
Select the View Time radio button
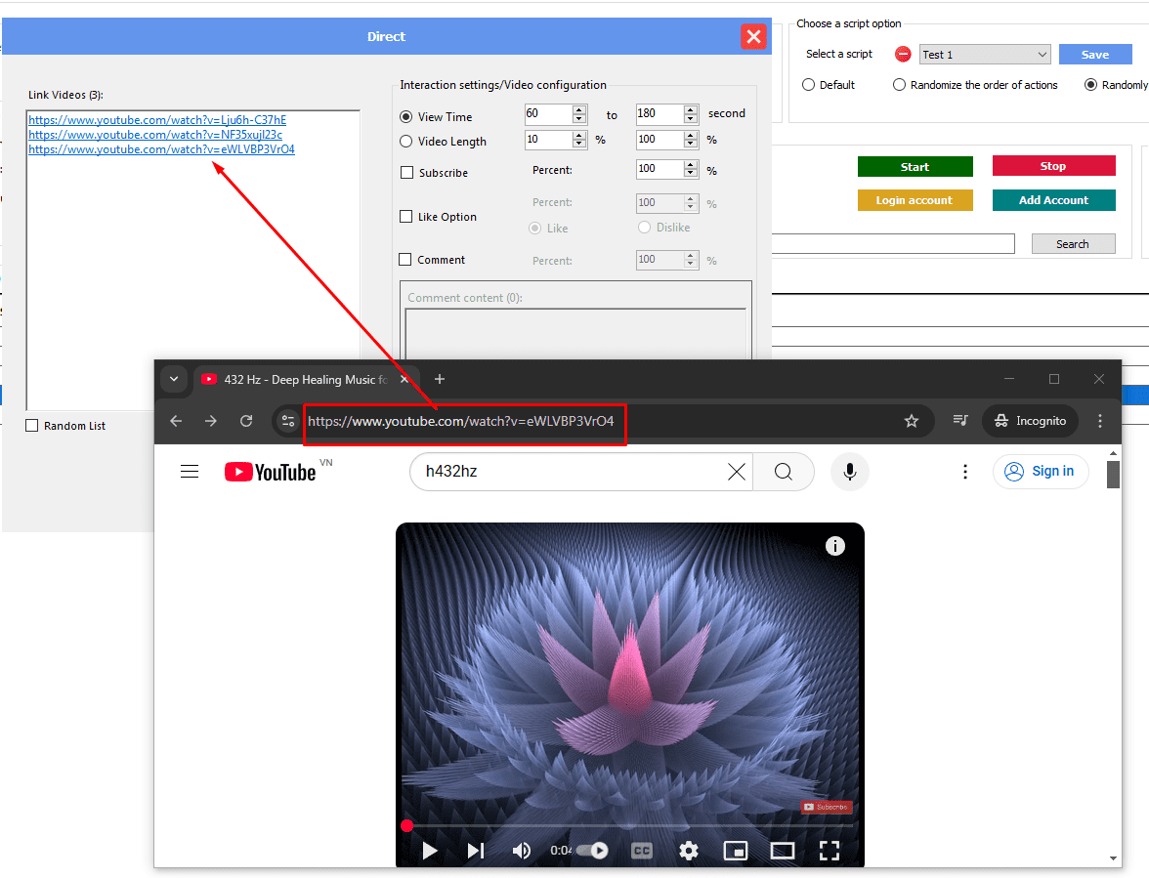click(x=406, y=116)
